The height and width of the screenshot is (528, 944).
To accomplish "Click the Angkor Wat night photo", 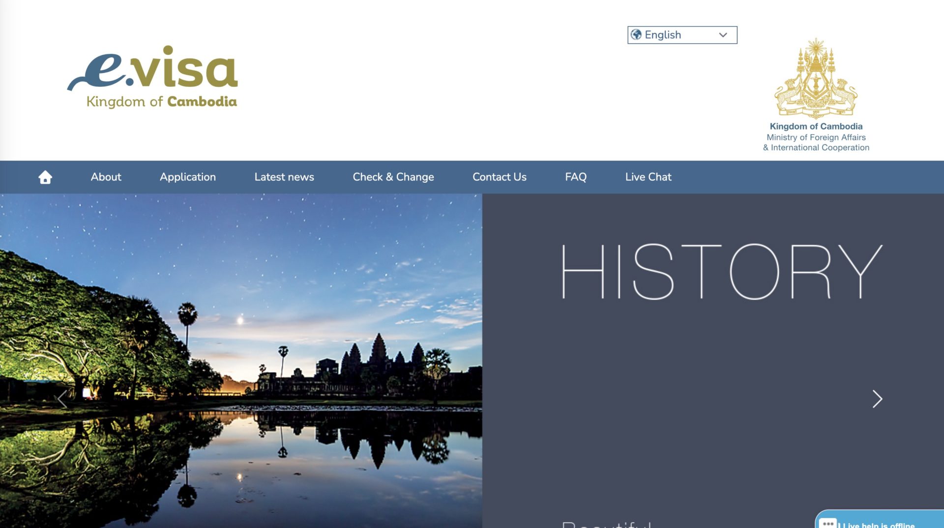I will pyautogui.click(x=241, y=361).
